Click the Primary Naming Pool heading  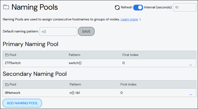point(30,44)
